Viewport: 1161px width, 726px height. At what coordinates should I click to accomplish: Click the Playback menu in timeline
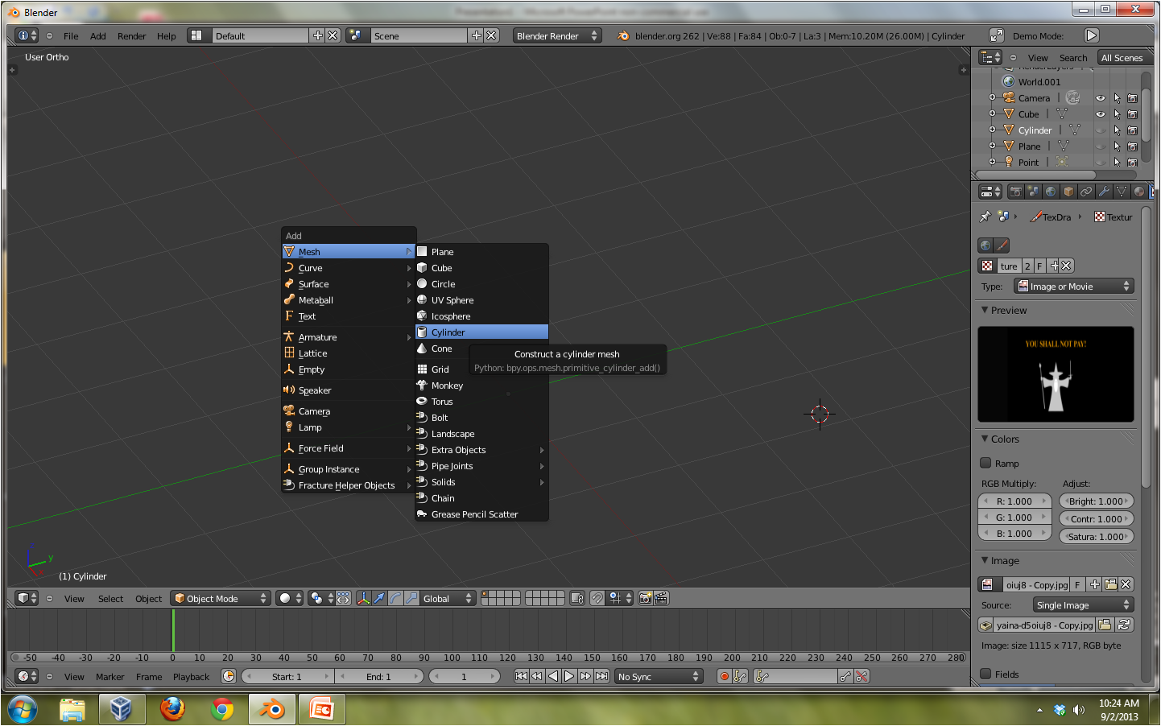click(191, 676)
